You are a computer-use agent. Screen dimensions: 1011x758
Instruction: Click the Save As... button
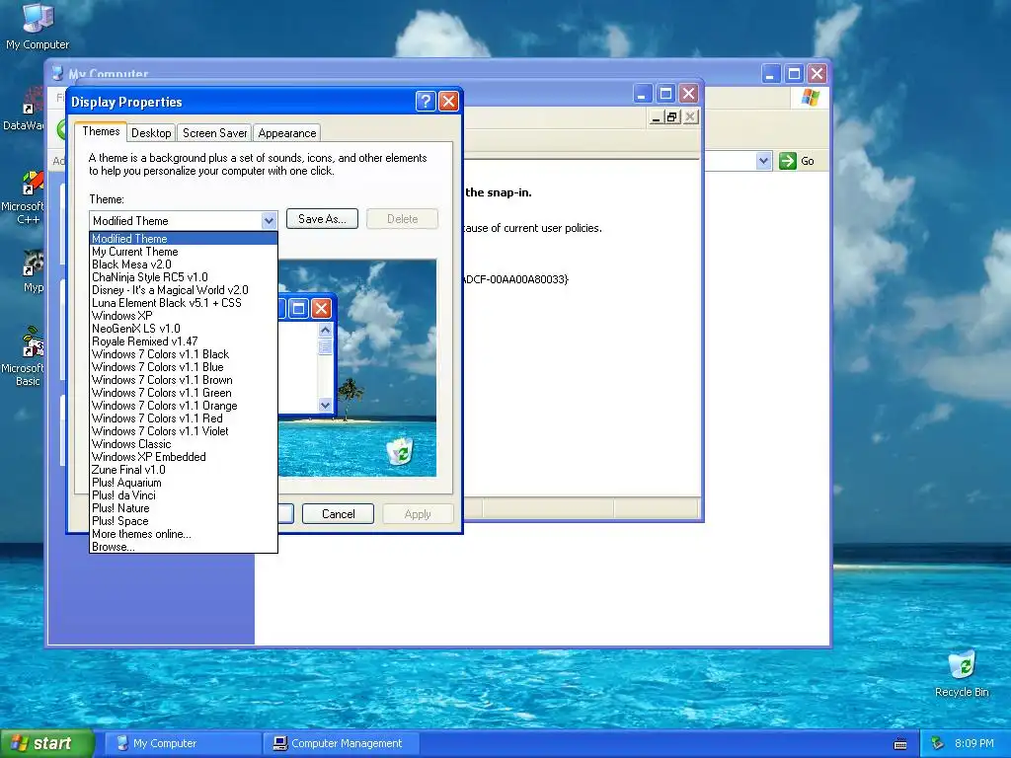(322, 219)
